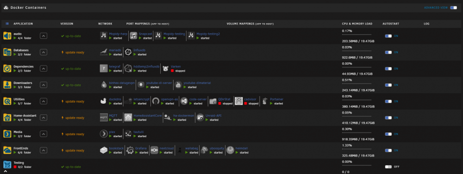463x174 pixels.
Task: Open the openvpn-as container icon
Action: click(x=156, y=101)
